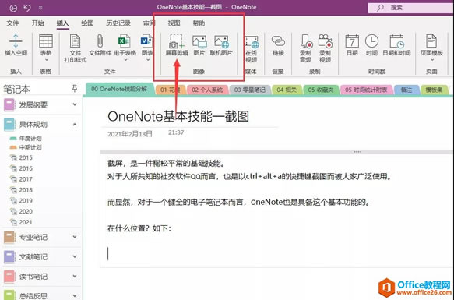The image size is (454, 300).
Task: Expand the 读书笔记 notebook
Action: pos(75,276)
